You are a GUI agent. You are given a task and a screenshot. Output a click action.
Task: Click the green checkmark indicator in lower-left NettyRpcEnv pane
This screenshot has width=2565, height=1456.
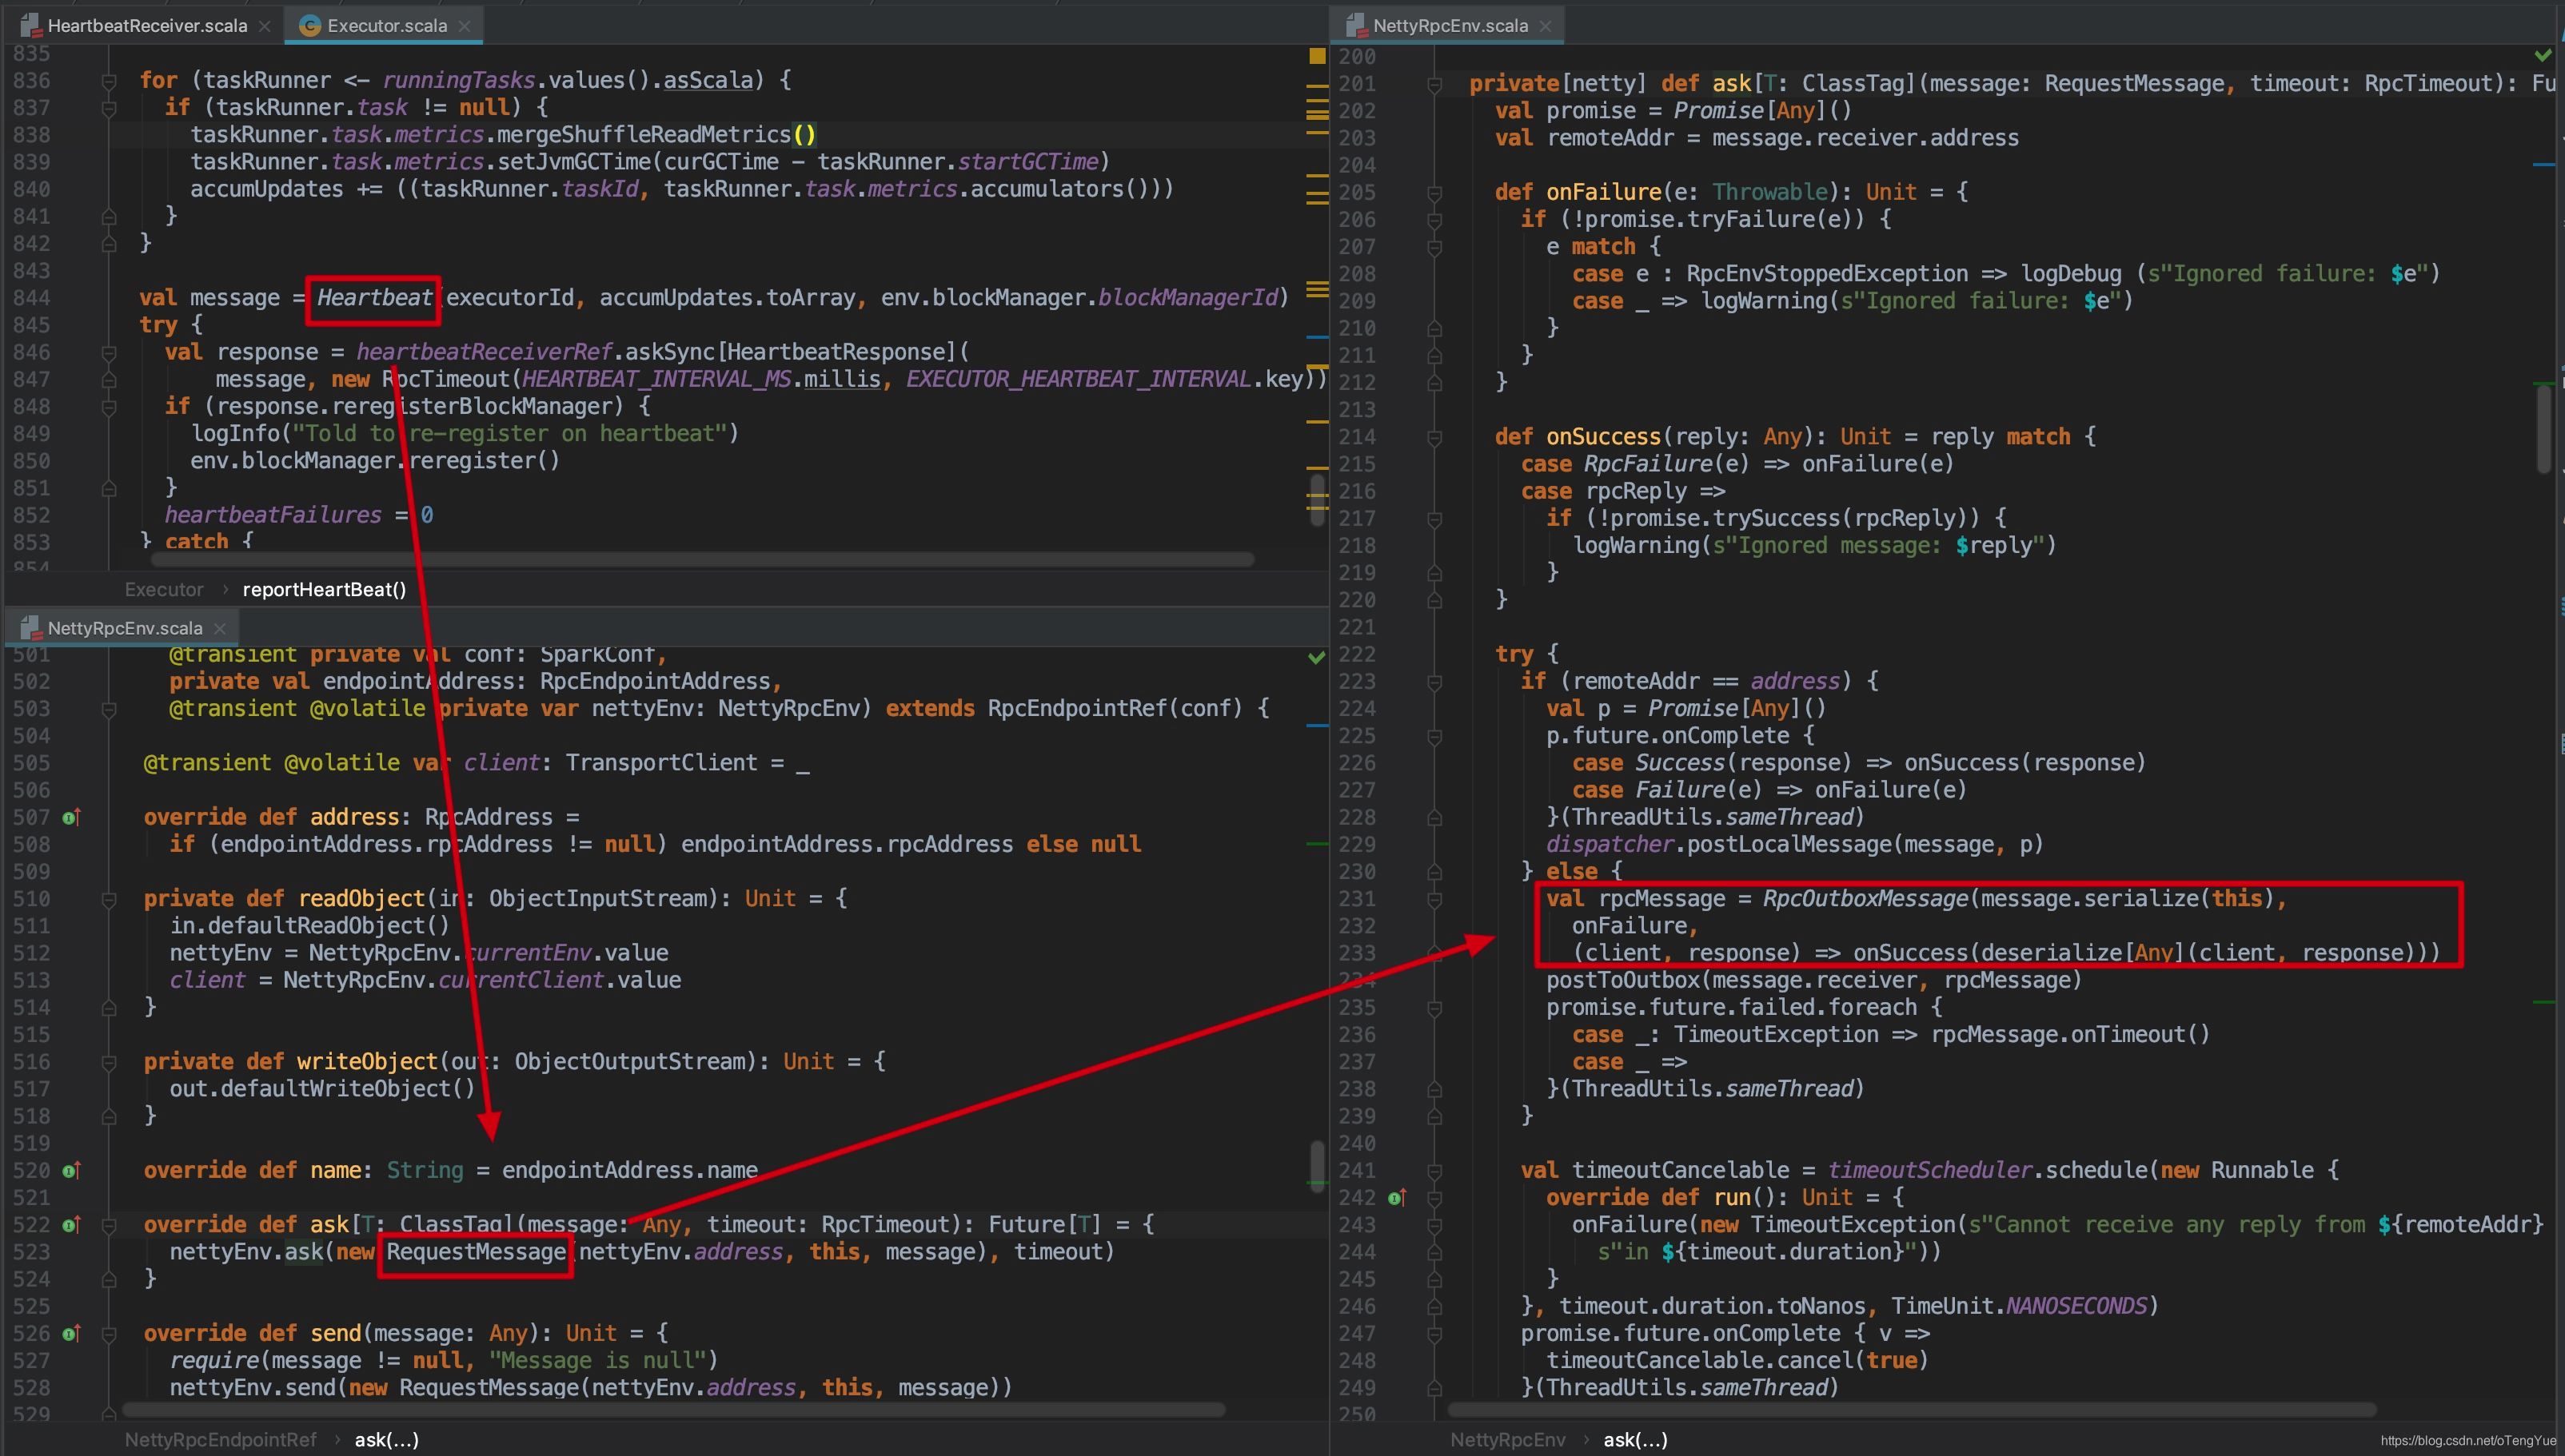[x=1317, y=657]
